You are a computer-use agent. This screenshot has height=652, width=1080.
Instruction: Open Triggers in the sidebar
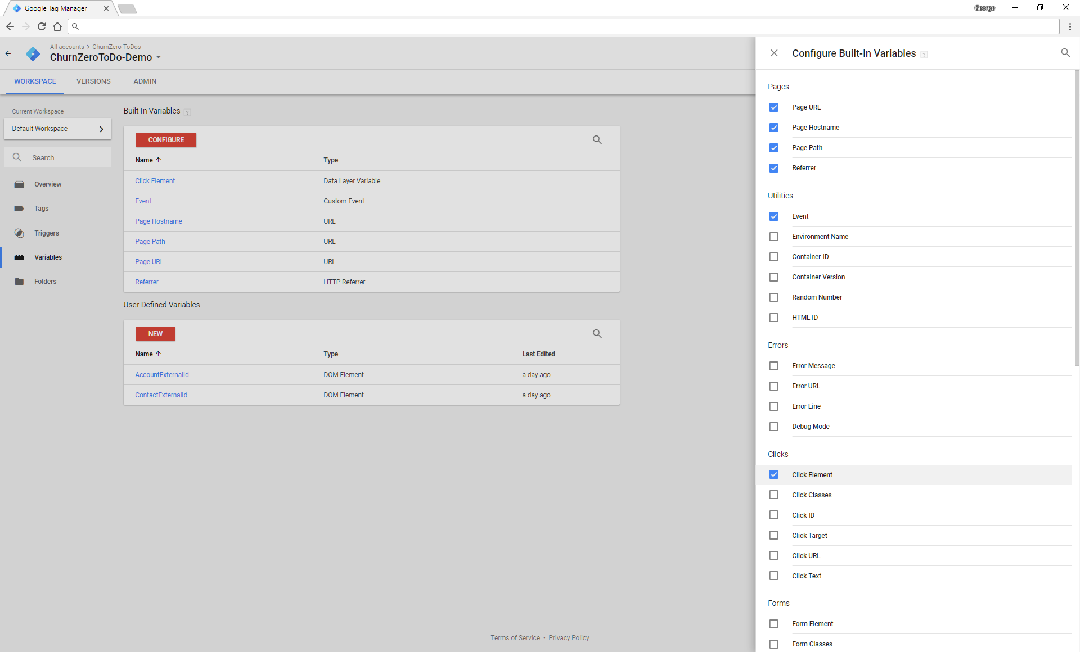(x=46, y=233)
